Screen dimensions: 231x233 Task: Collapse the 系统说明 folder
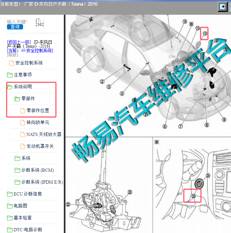pyautogui.click(x=23, y=87)
